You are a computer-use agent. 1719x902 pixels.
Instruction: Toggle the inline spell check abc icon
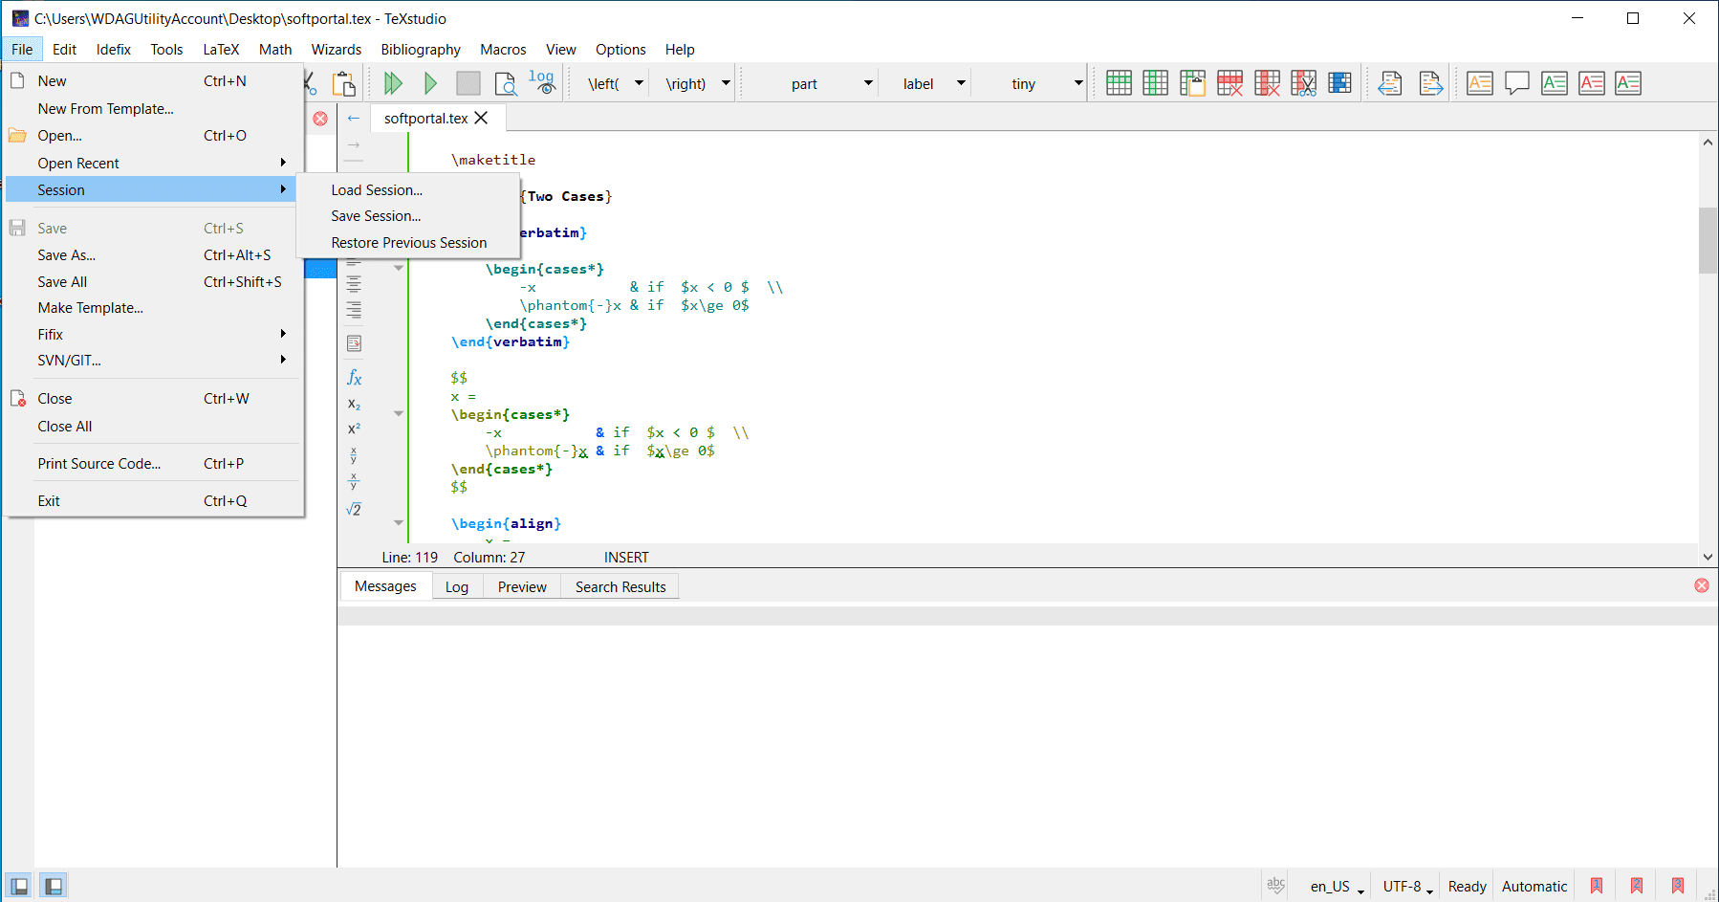point(1275,886)
